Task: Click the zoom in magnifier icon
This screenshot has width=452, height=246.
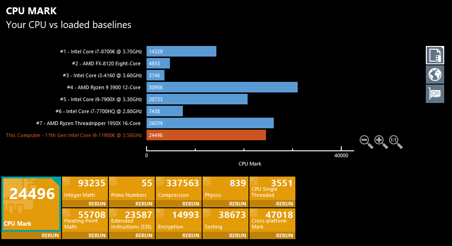Action: tap(381, 142)
